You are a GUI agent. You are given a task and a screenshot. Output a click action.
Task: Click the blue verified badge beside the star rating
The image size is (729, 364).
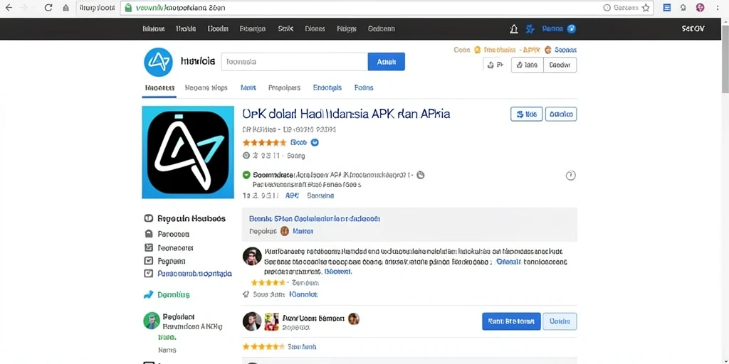(314, 142)
